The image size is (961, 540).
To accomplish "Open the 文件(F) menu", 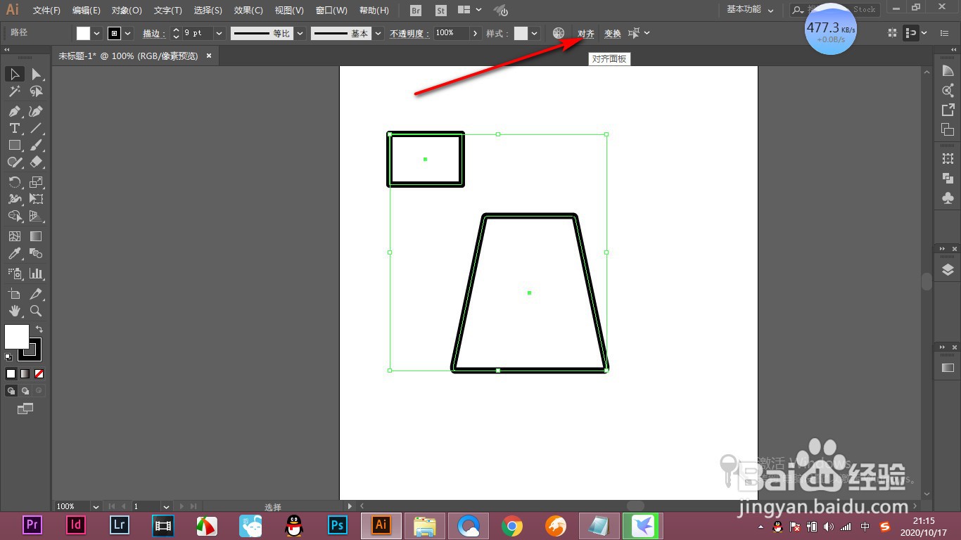I will tap(46, 11).
